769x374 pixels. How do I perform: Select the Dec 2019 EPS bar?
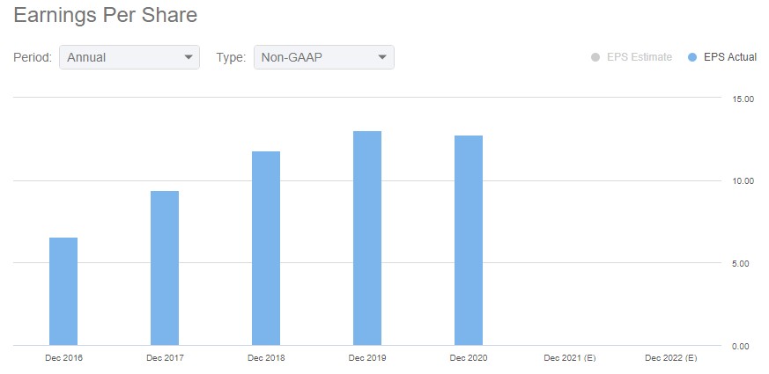(x=367, y=238)
